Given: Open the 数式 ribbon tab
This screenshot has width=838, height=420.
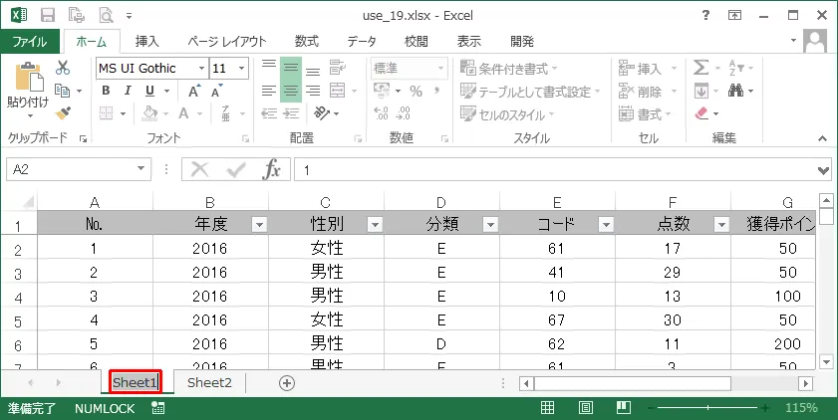Looking at the screenshot, I should point(307,42).
